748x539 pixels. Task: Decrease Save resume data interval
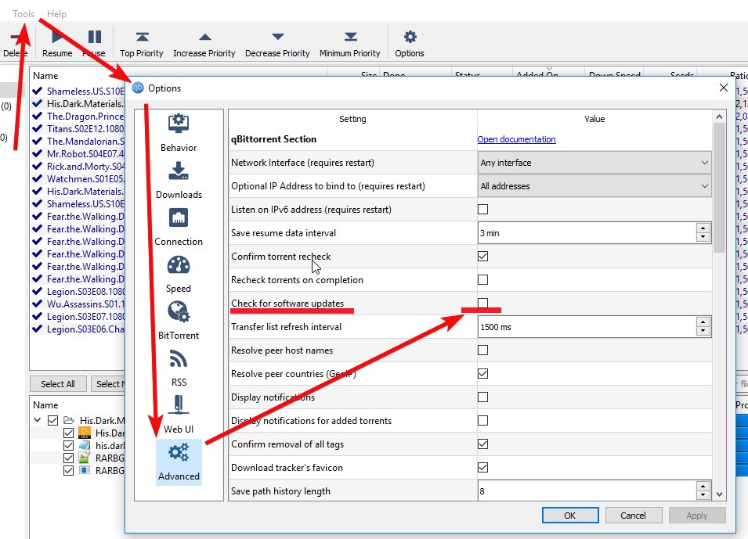click(x=703, y=237)
